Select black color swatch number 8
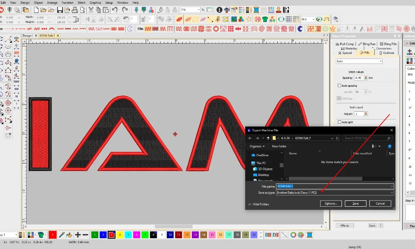This screenshot has width=415, height=249. point(154,235)
